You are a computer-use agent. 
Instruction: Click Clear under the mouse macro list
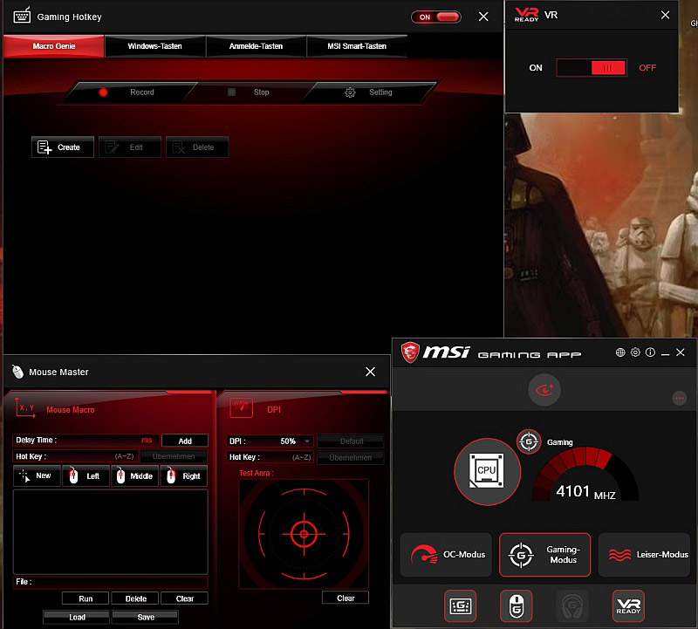184,598
